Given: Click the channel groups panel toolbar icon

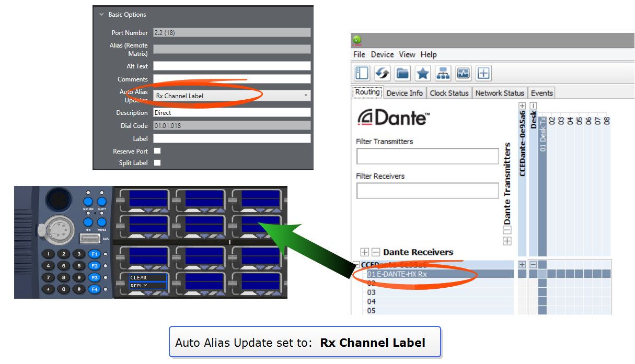Looking at the screenshot, I should click(362, 73).
